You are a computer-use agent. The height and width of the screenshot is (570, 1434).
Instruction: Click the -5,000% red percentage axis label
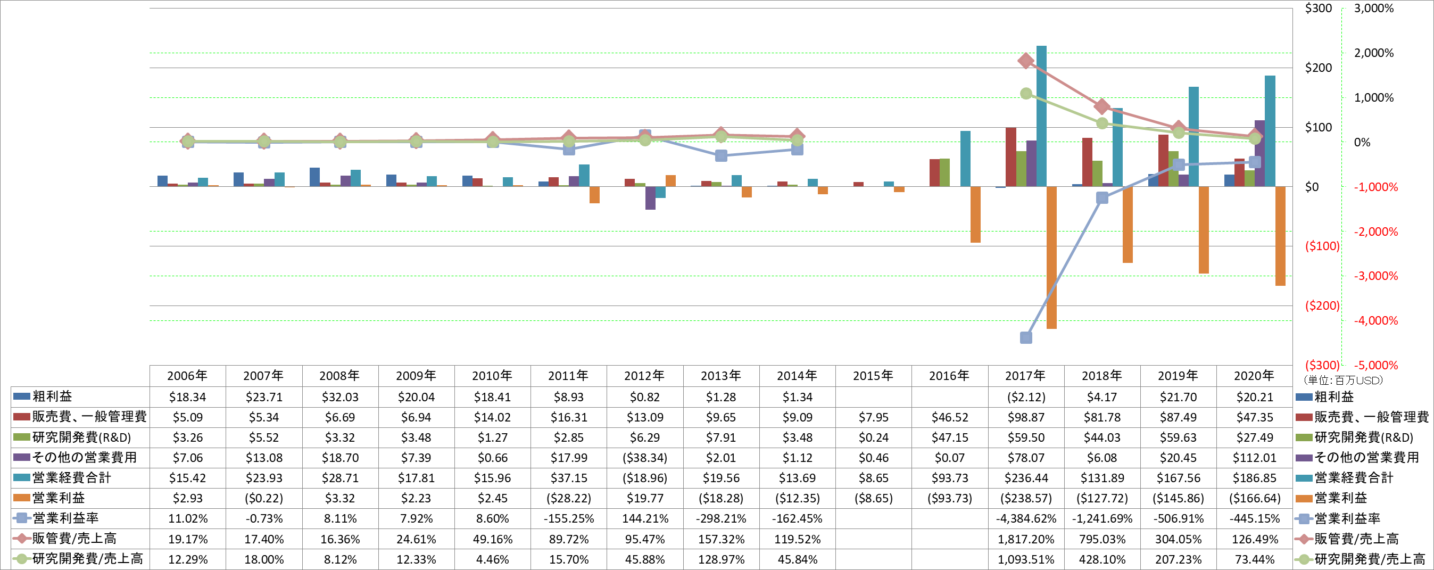point(1375,366)
